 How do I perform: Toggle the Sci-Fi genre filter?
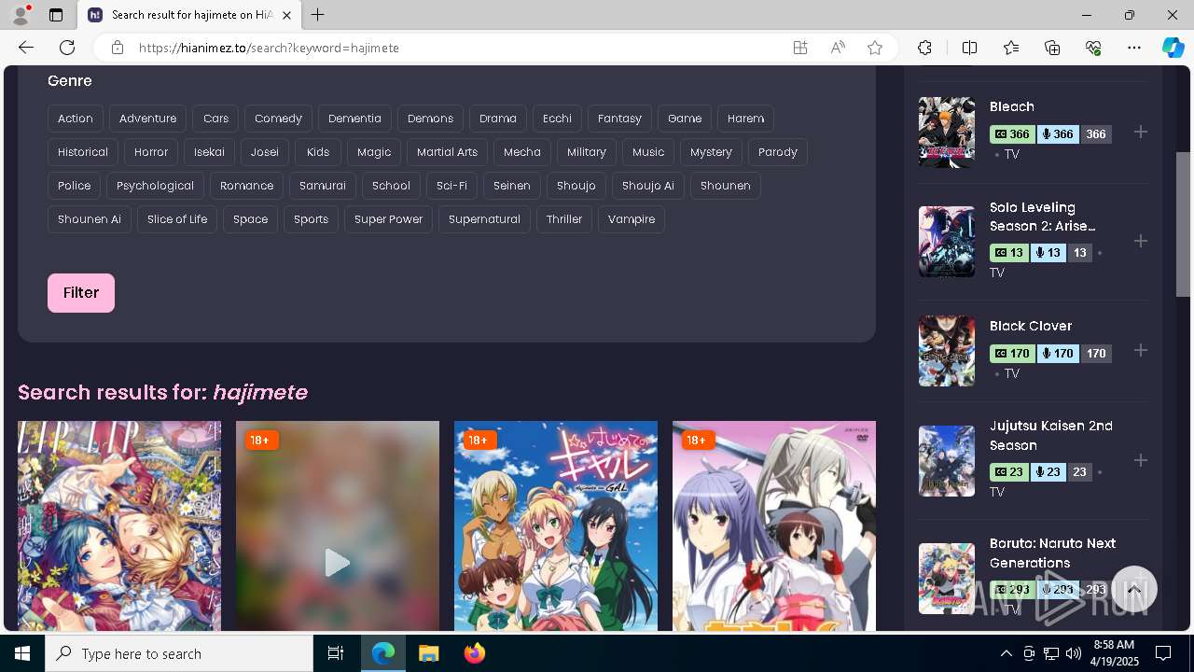tap(451, 186)
